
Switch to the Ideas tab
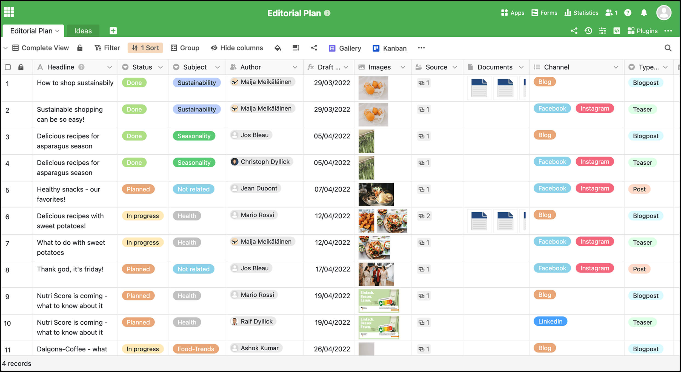click(x=83, y=31)
